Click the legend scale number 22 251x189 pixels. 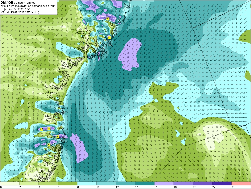pos(214,187)
